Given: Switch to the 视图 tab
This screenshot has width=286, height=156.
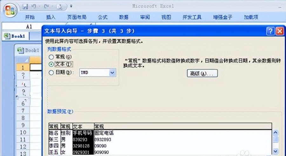Looking at the screenshot, I should (x=166, y=17).
